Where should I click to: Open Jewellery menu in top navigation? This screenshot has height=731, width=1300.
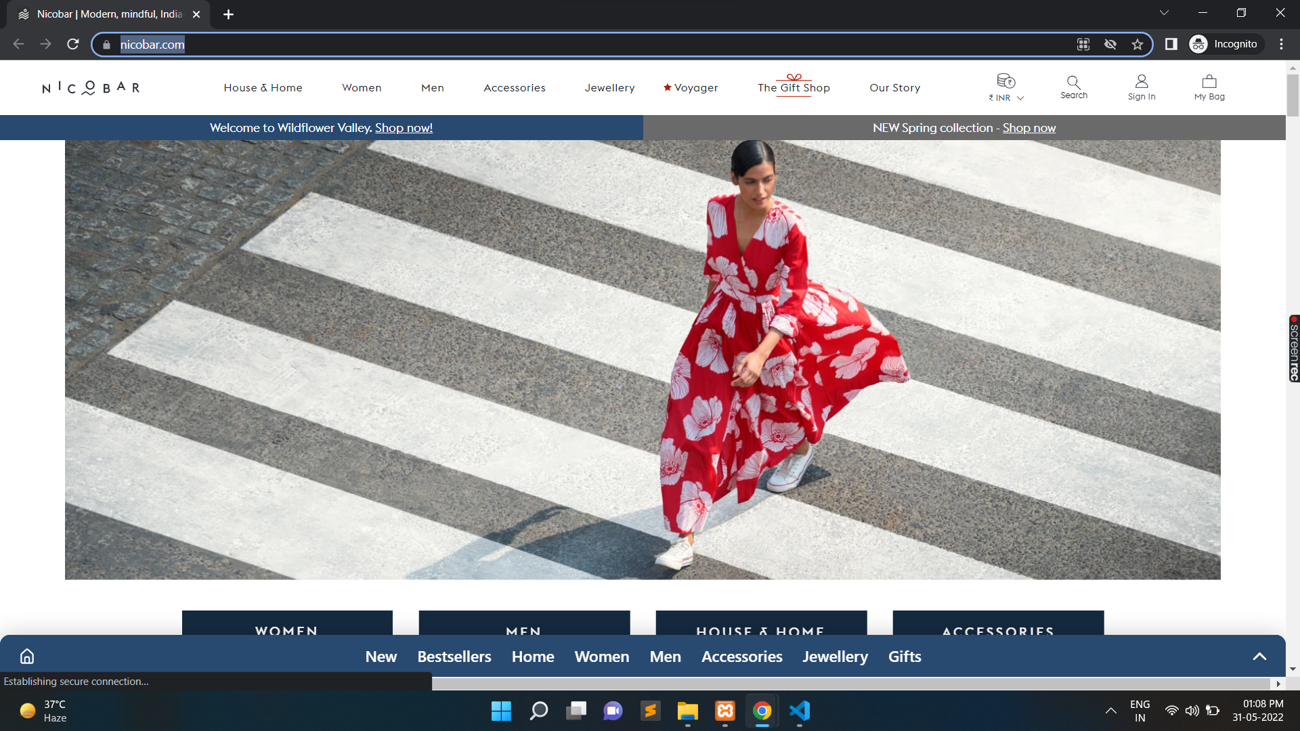(x=610, y=88)
